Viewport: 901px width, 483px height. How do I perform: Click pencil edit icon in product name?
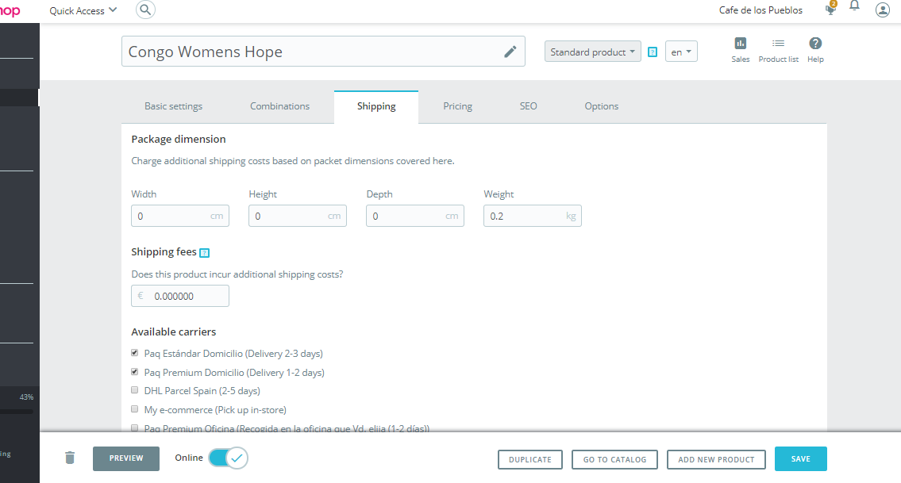tap(510, 52)
